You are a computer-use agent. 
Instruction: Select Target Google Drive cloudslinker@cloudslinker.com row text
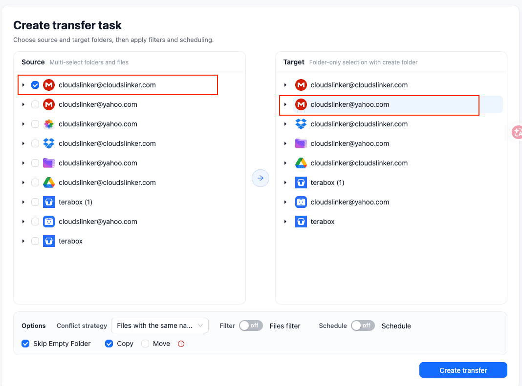coord(359,163)
